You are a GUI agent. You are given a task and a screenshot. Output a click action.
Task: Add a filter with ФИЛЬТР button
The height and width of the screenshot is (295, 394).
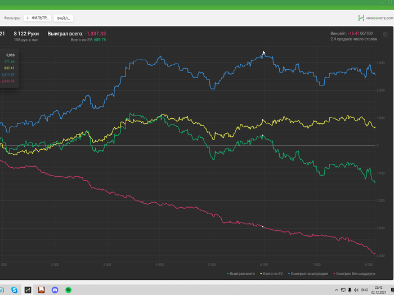tap(38, 18)
